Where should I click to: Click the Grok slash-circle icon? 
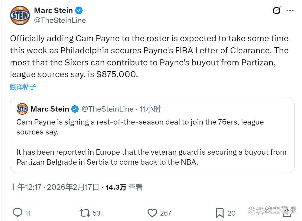pos(276,11)
